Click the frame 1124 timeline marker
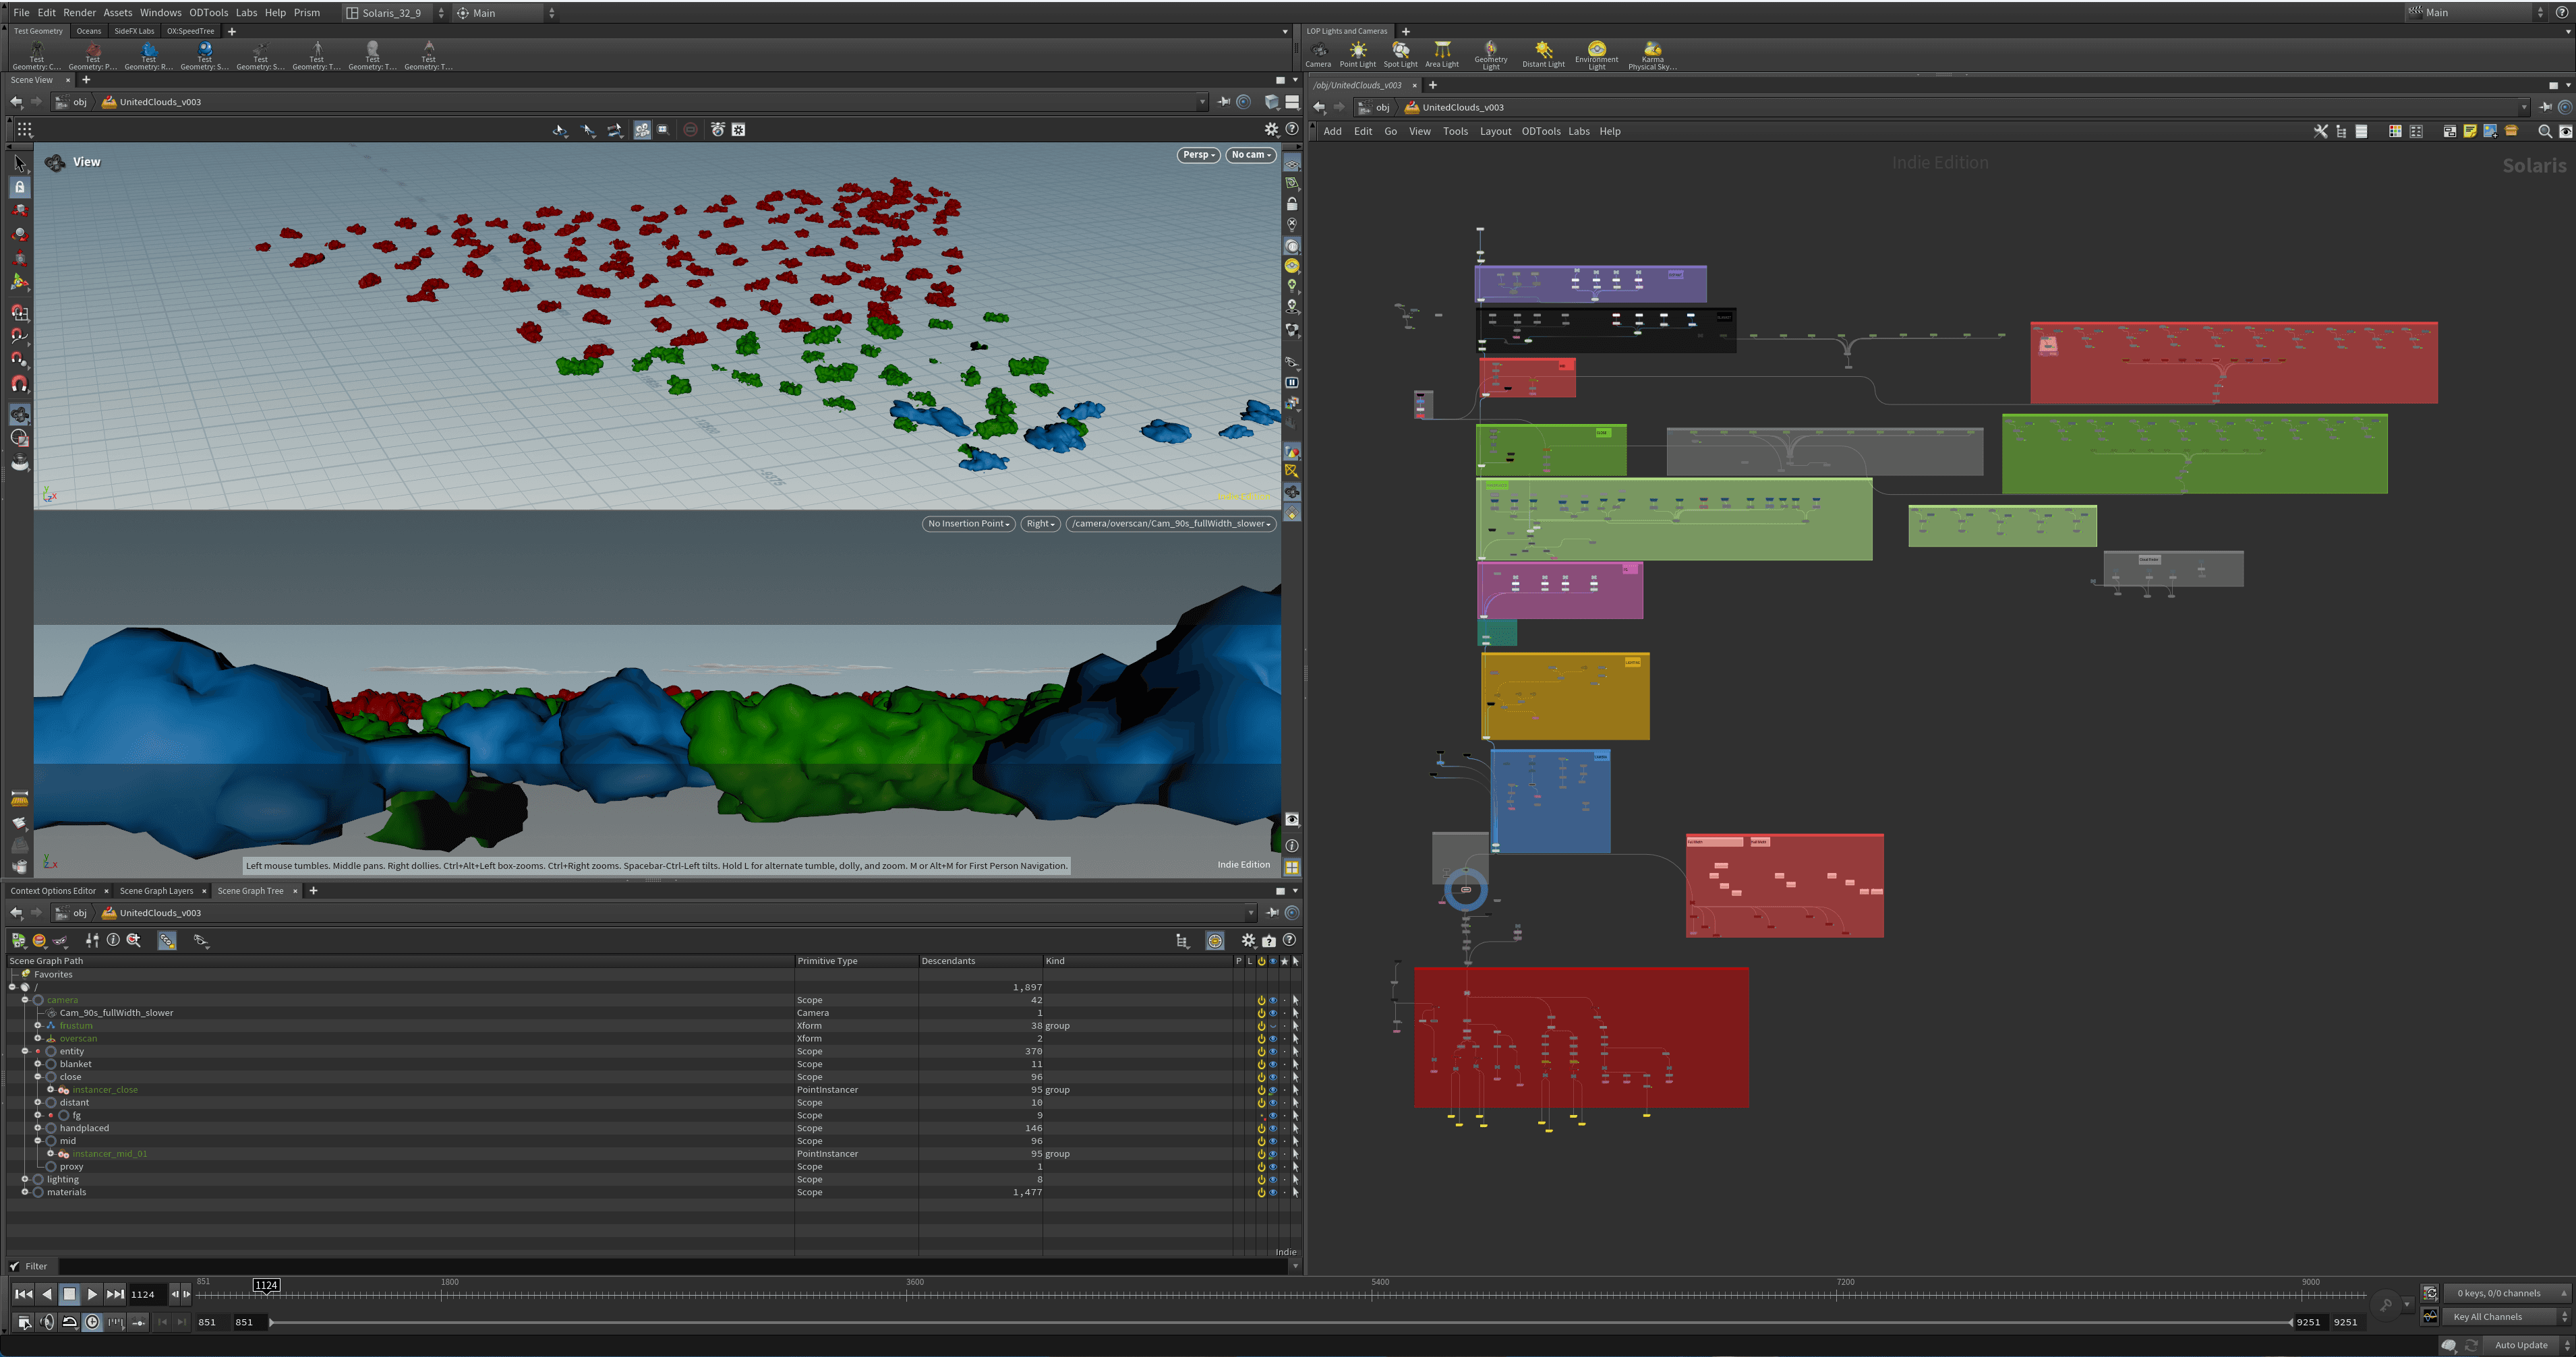Image resolution: width=2576 pixels, height=1357 pixels. click(x=266, y=1285)
